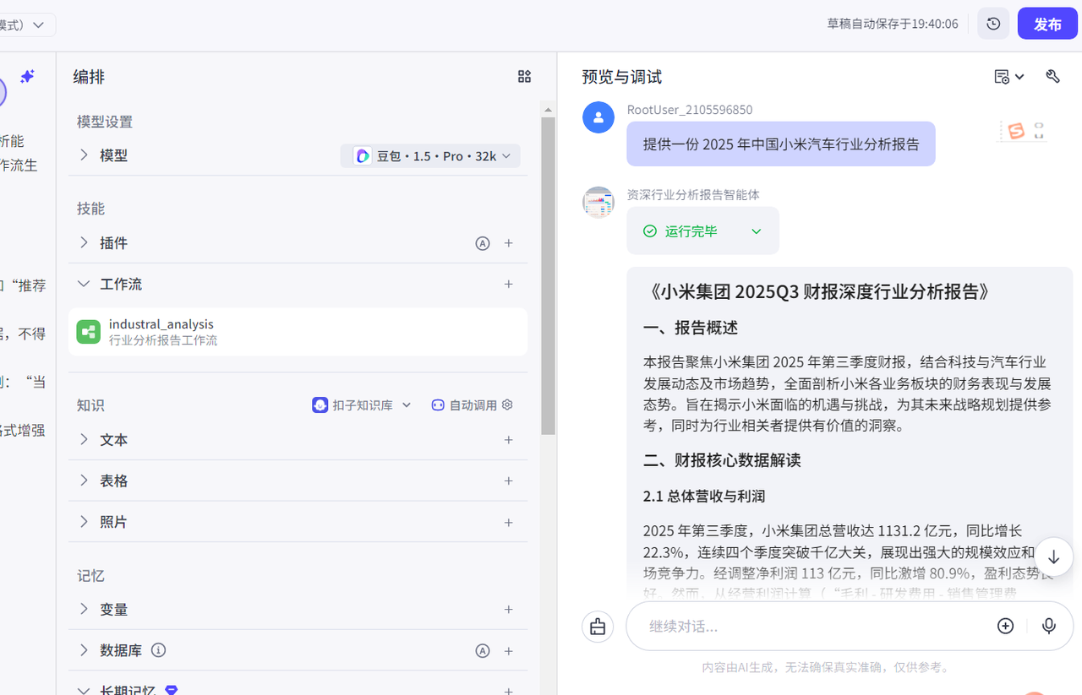Click the Sogou S input-method icon
Screen dimensions: 1082x695
pos(1016,131)
